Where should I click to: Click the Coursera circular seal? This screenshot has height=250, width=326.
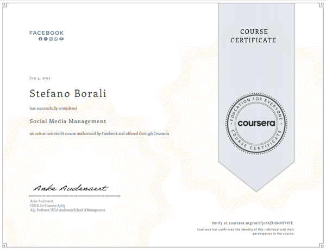point(256,124)
